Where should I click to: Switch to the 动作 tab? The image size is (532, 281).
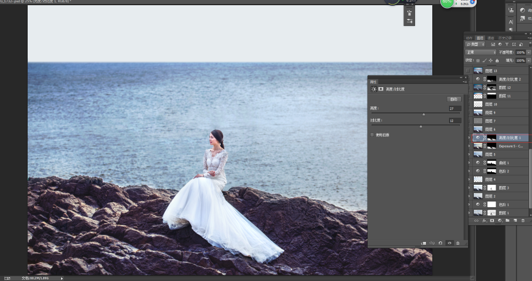[469, 38]
